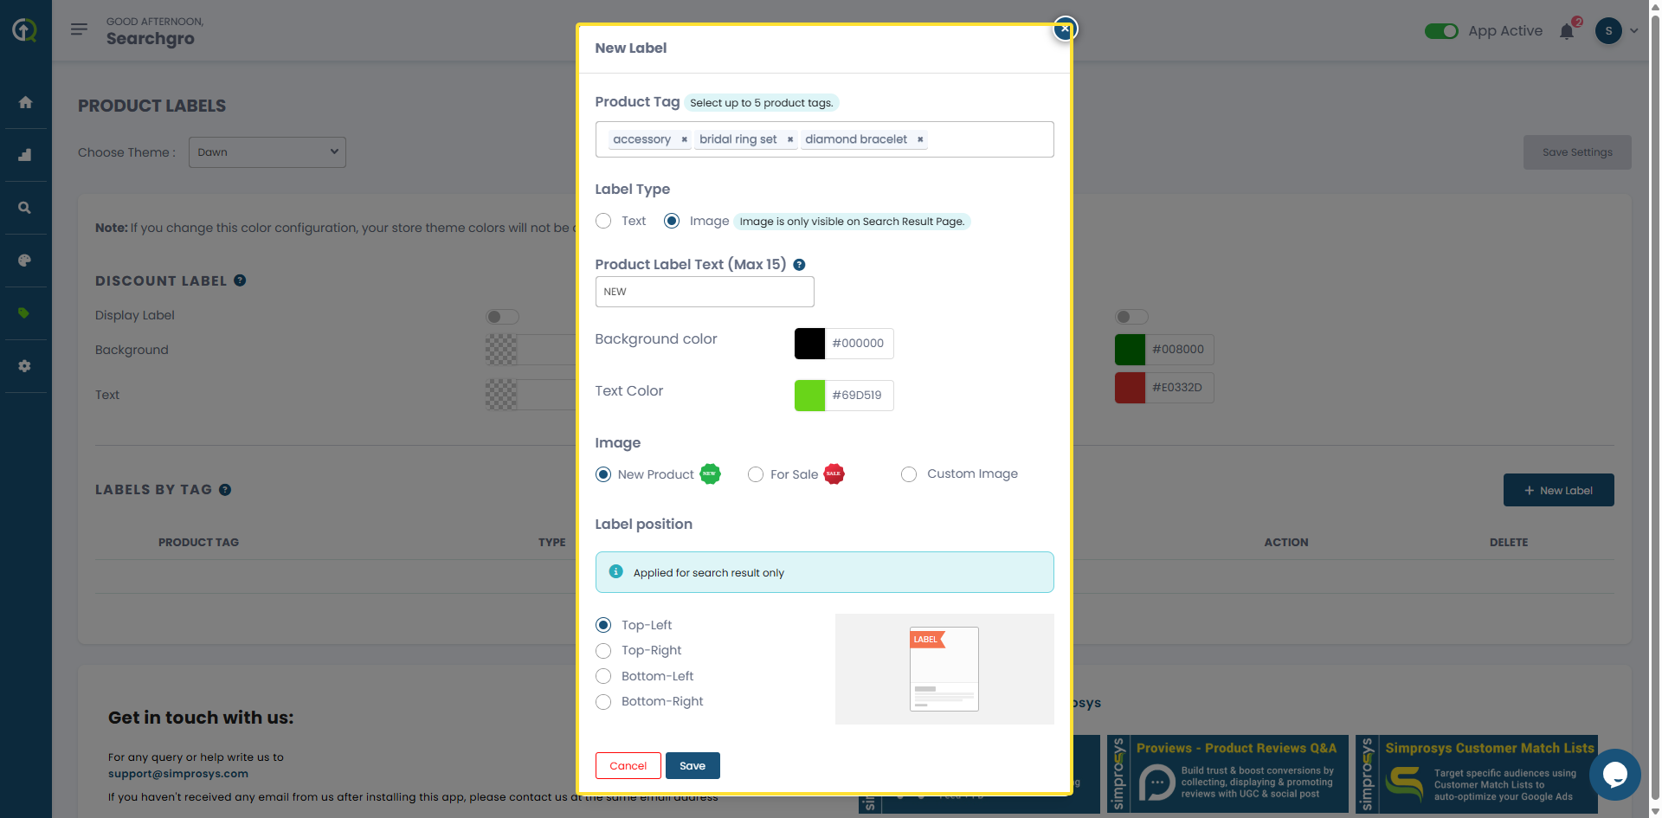Expand the Choose Theme dropdown
Image resolution: width=1662 pixels, height=818 pixels.
point(267,152)
